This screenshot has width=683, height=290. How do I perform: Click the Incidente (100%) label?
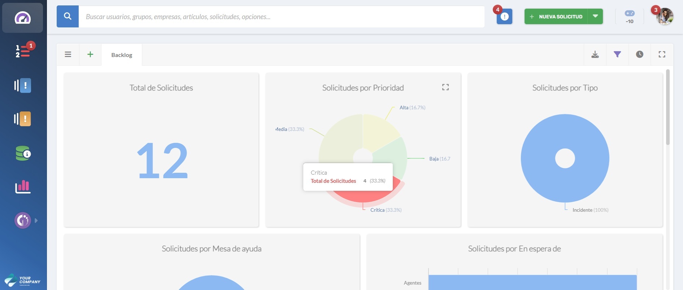pyautogui.click(x=590, y=210)
